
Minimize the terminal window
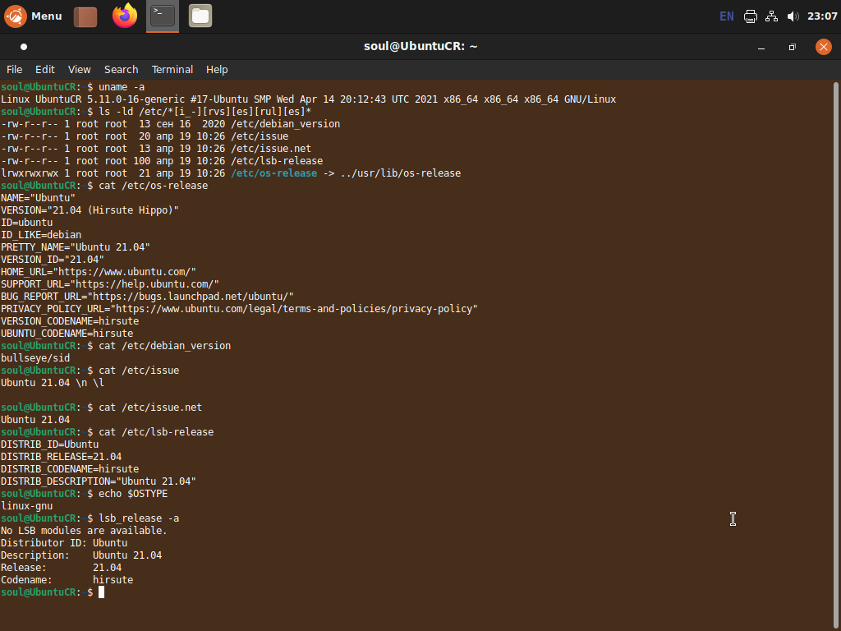(761, 47)
